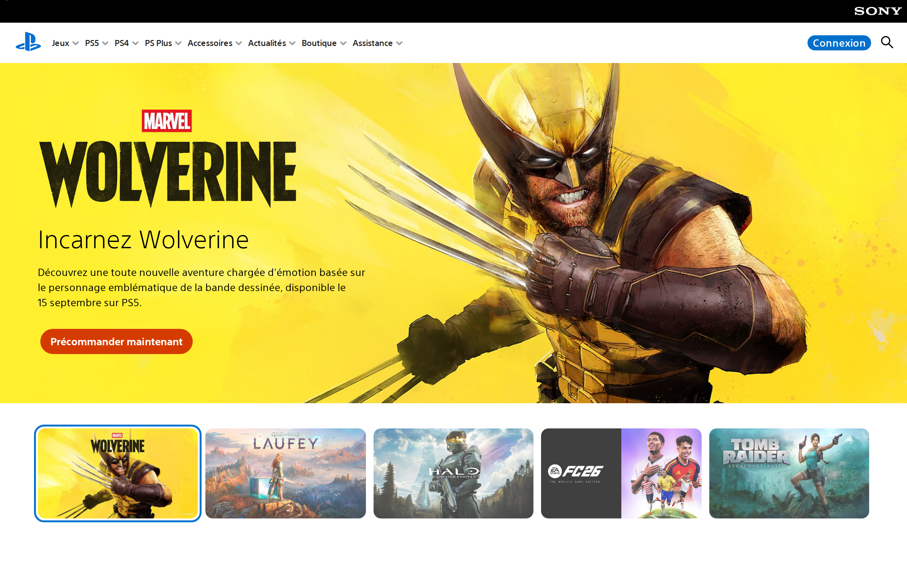The height and width of the screenshot is (567, 907).
Task: Click the Marvel Wolverine hero logo
Action: 168,159
